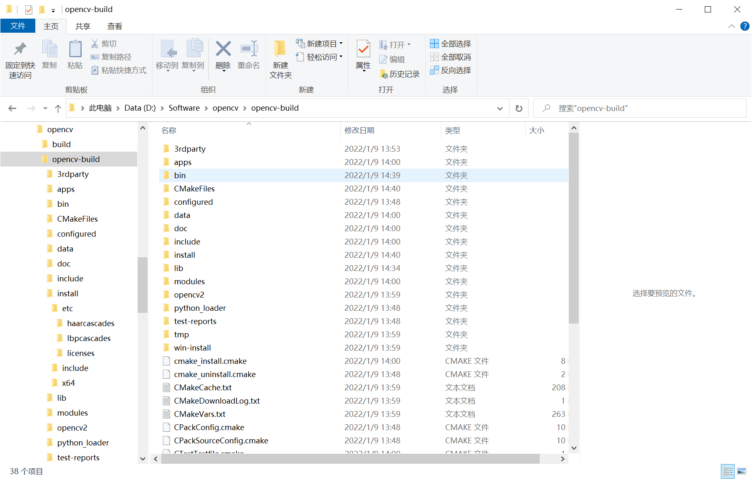Open the Easy access (轻松访问) dropdown
The image size is (752, 479).
pyautogui.click(x=320, y=57)
